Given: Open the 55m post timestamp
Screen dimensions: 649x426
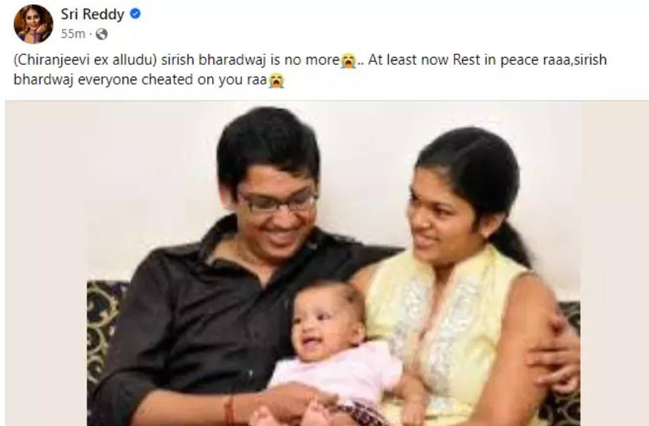Looking at the screenshot, I should coord(73,34).
